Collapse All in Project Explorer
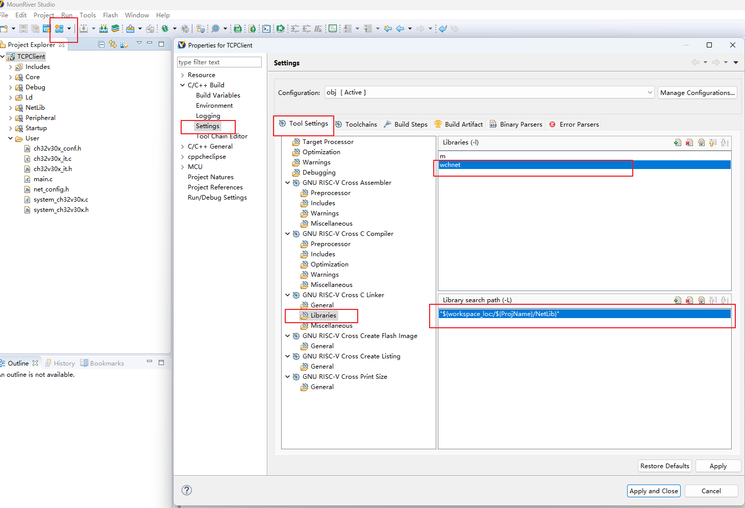 (101, 44)
